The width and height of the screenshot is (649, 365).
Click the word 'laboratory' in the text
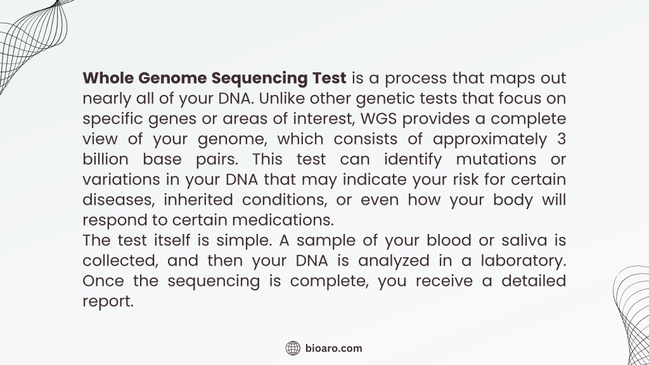pyautogui.click(x=523, y=260)
